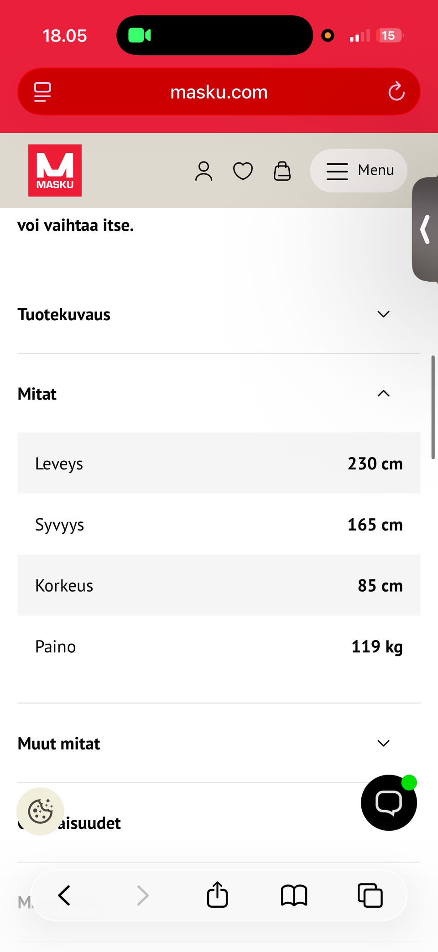
Task: Expand the Muut mitat section
Action: 383,743
